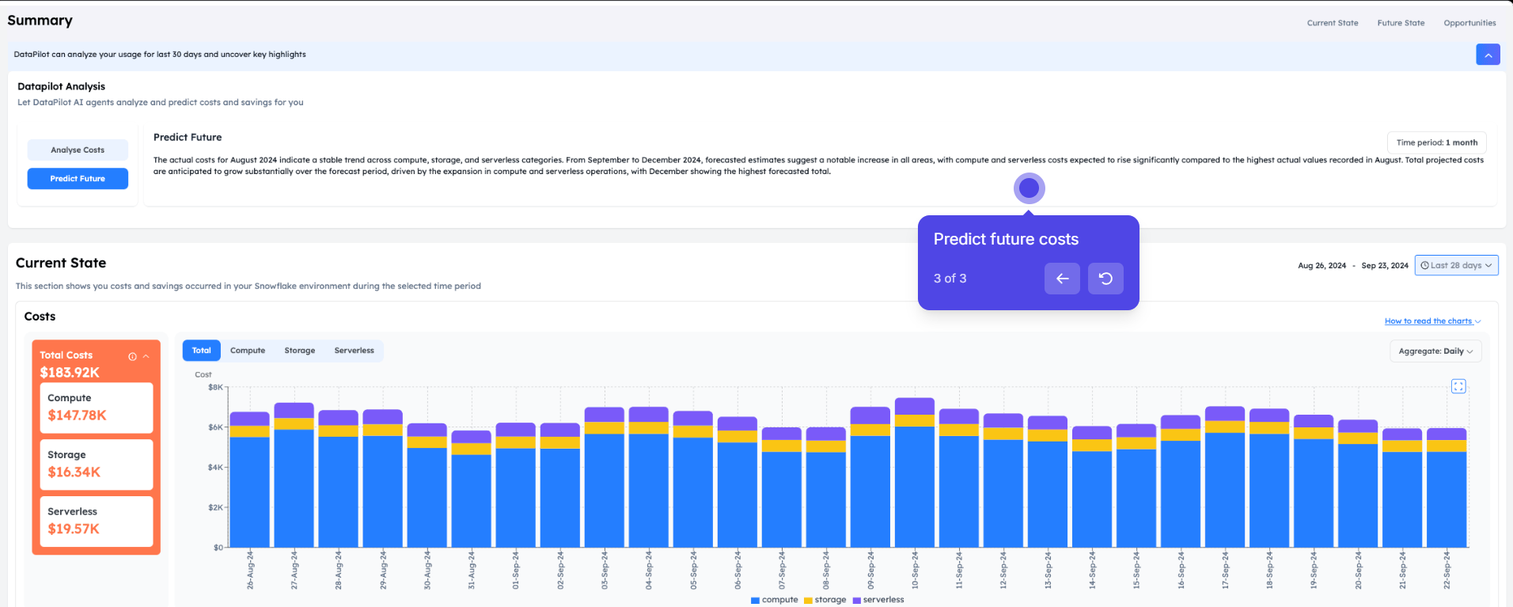Click the Storage $16.34K card
Image resolution: width=1513 pixels, height=607 pixels.
tap(97, 465)
